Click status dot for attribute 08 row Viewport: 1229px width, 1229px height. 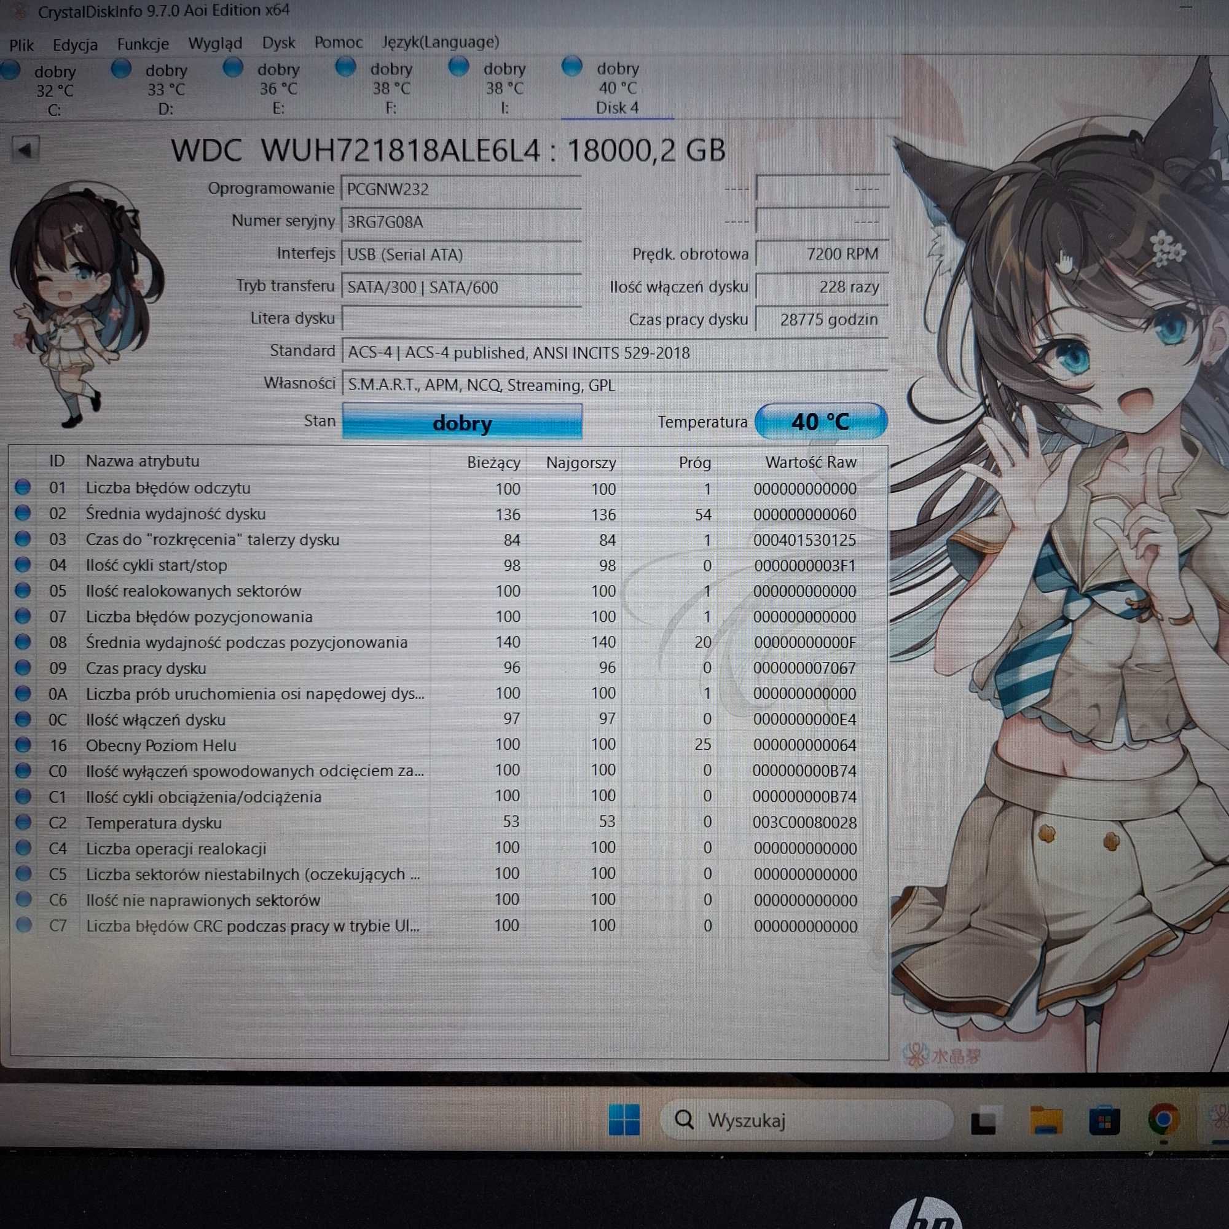[23, 641]
